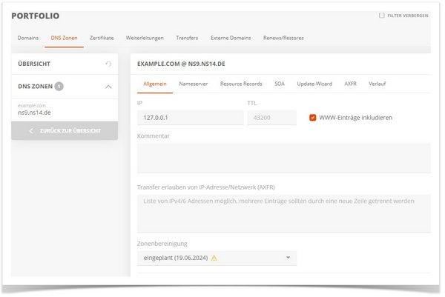The height and width of the screenshot is (297, 445).
Task: Open the Zertifikate tab
Action: (x=102, y=38)
